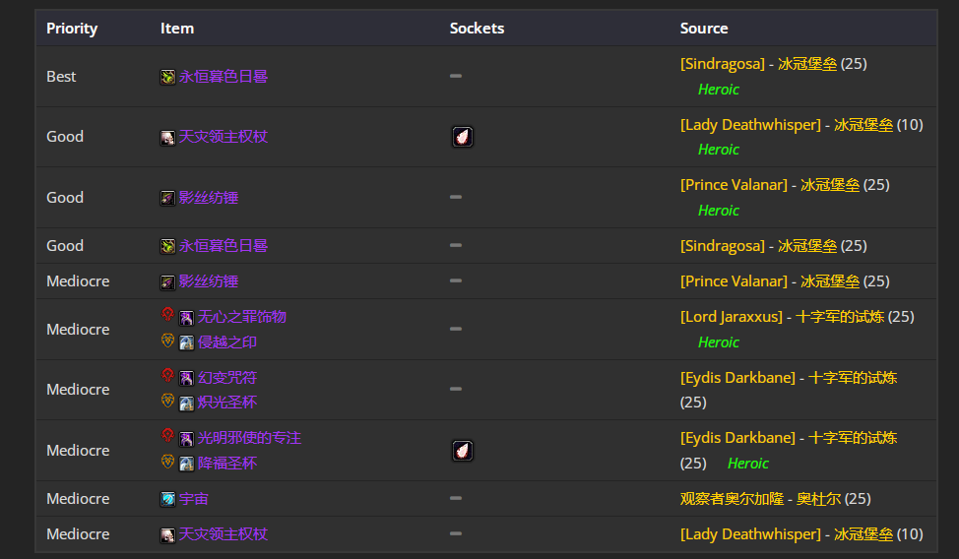Select the 影丝纺锤 item link in the Mediocre row
This screenshot has width=959, height=559.
pyautogui.click(x=208, y=281)
